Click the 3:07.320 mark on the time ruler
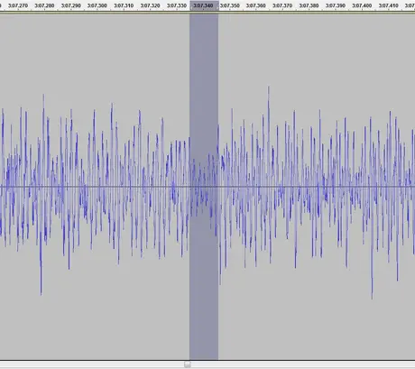Screen dimensions: 415x369 [150, 5]
